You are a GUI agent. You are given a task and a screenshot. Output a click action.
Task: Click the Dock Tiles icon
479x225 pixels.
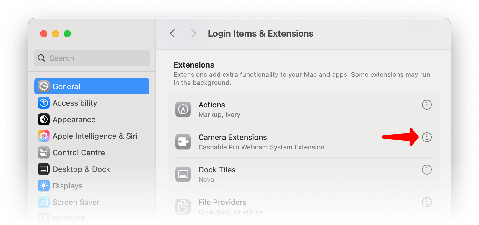[x=183, y=174]
